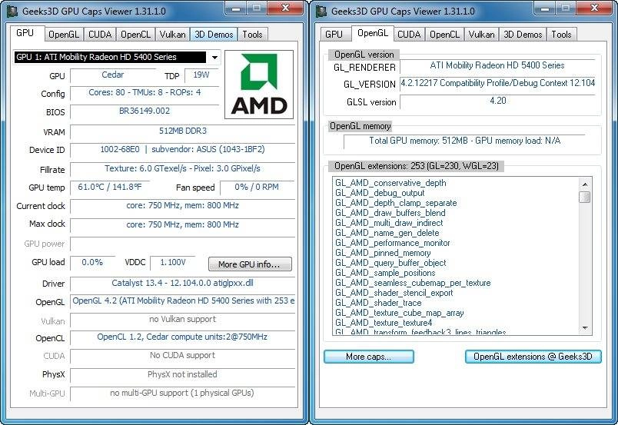Minimize the left GPU Caps Viewer window
The width and height of the screenshot is (618, 425).
coord(236,8)
